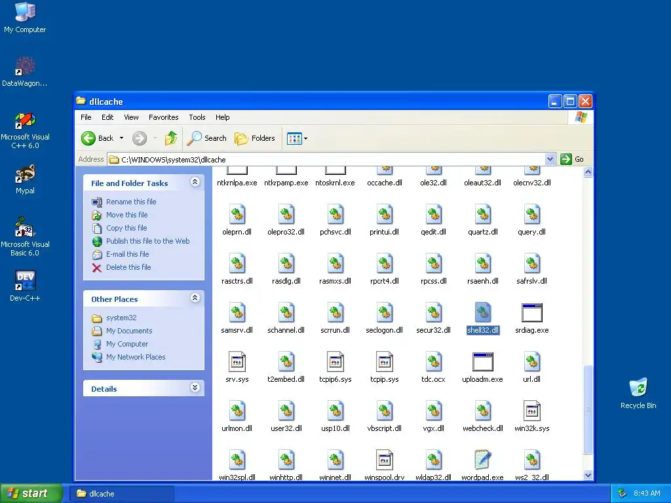Image resolution: width=671 pixels, height=503 pixels.
Task: Select the schannel.dll file
Action: coord(286,318)
